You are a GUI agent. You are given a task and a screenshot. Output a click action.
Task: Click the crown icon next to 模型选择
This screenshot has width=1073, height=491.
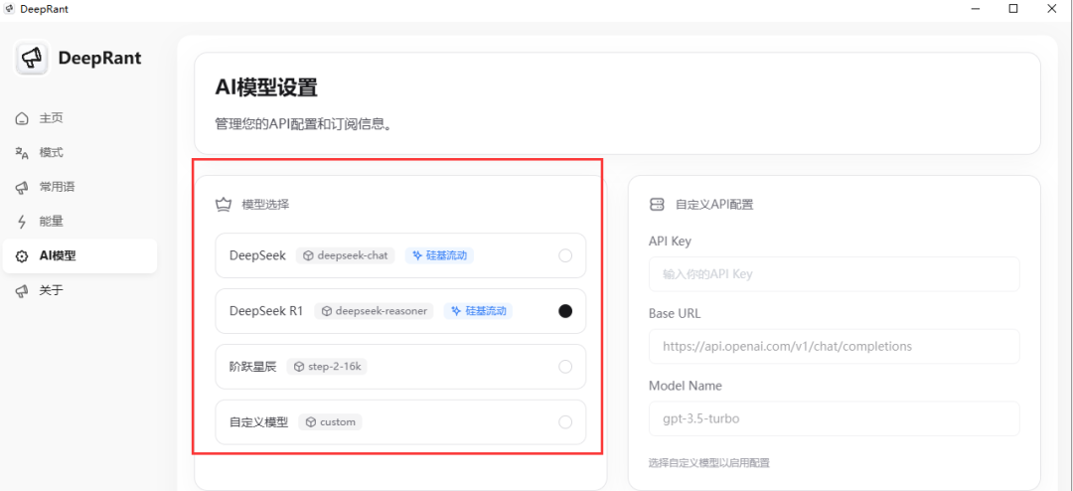click(x=223, y=204)
